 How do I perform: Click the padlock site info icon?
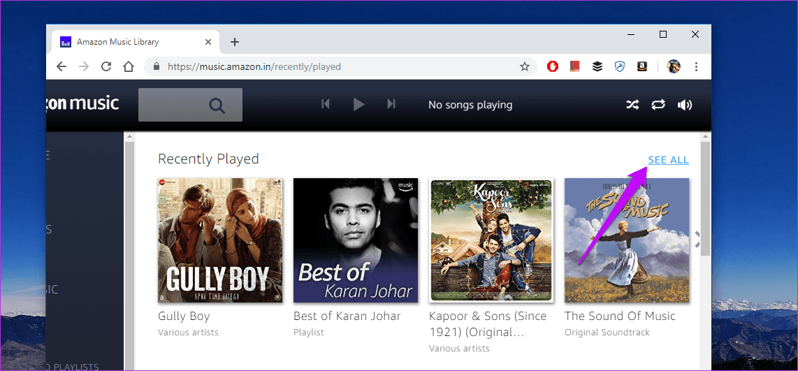click(157, 66)
